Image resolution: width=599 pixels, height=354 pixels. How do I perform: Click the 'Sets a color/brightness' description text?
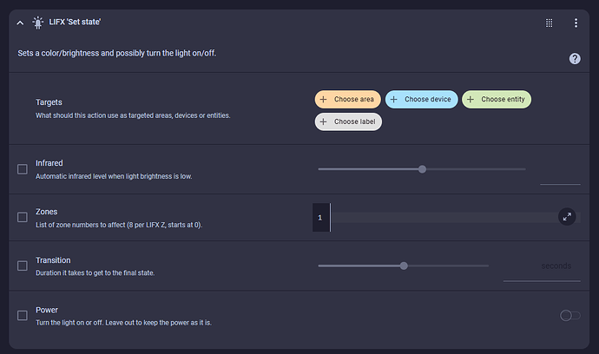(117, 53)
